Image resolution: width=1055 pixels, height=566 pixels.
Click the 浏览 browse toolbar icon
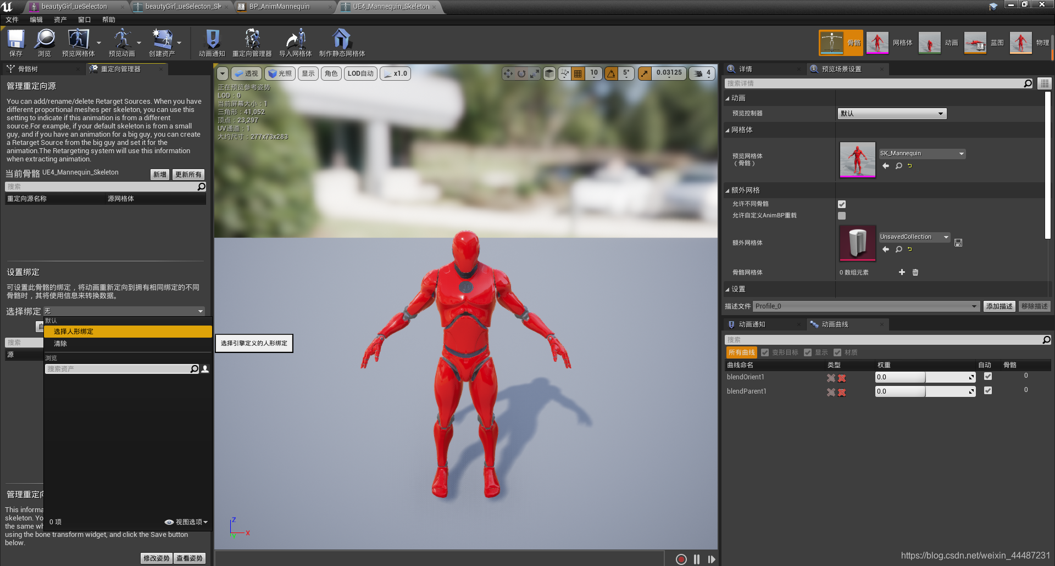45,43
